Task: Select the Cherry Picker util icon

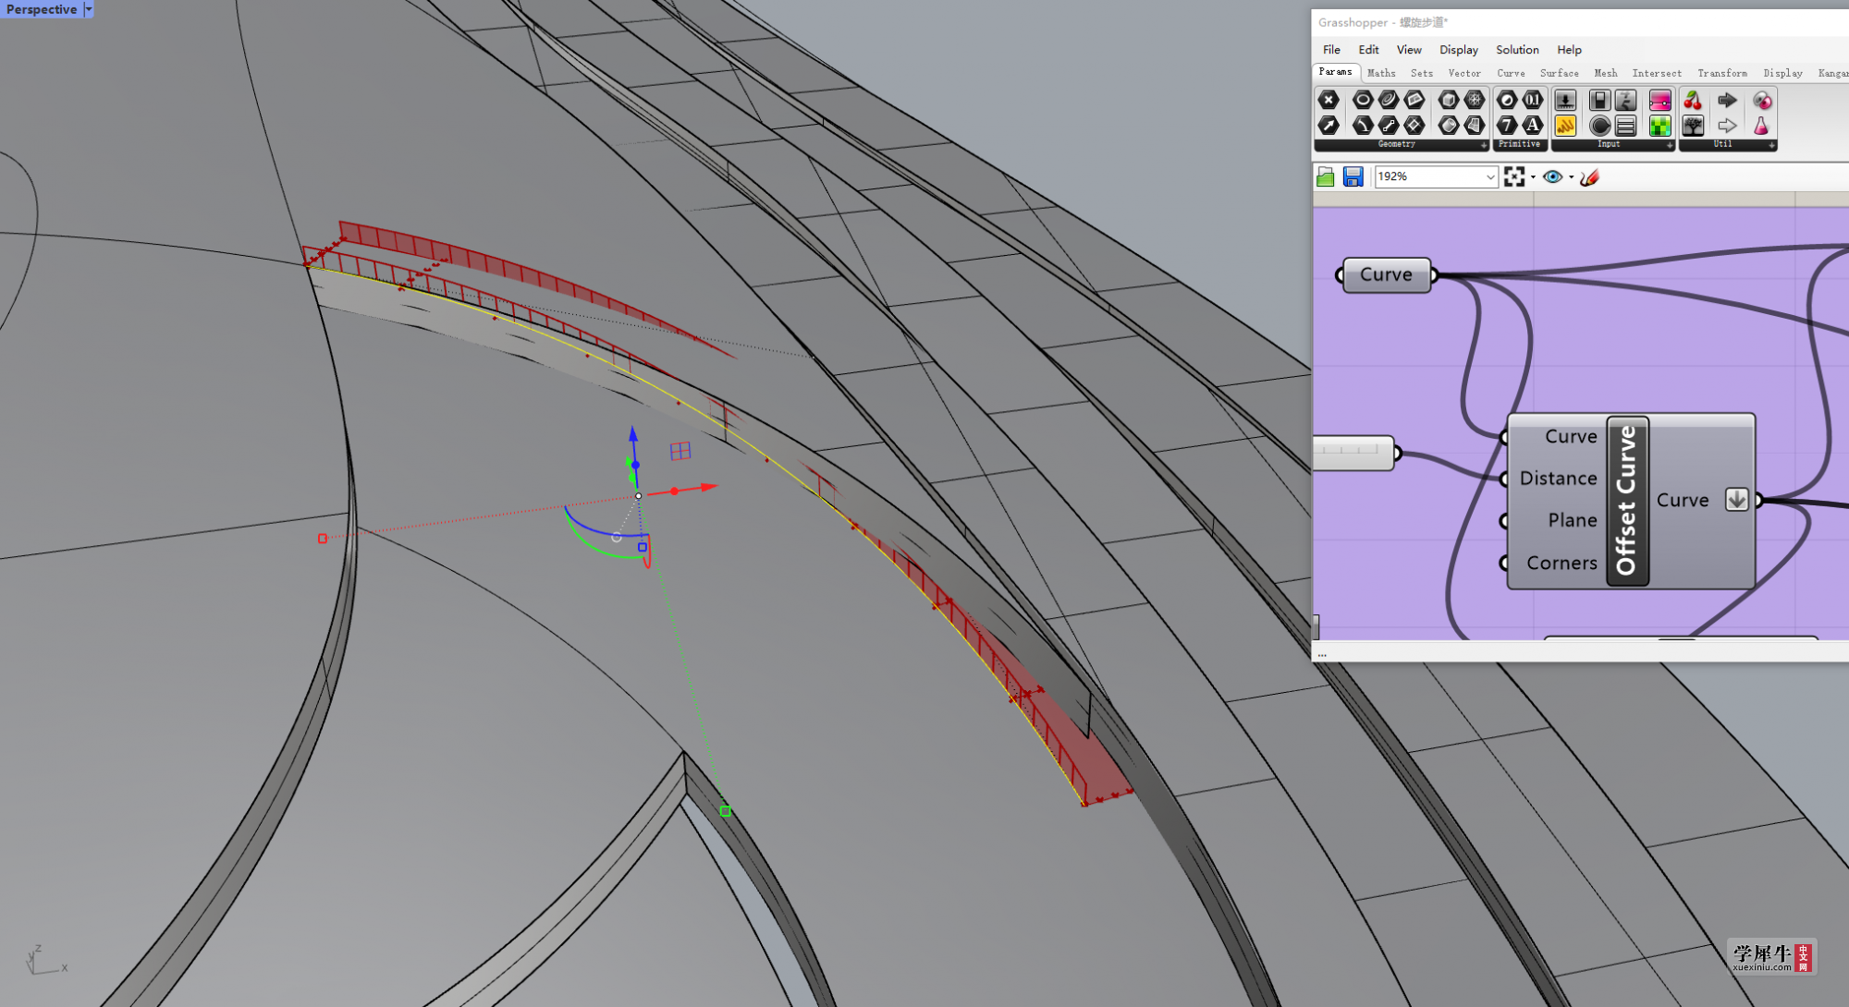Action: click(x=1693, y=100)
